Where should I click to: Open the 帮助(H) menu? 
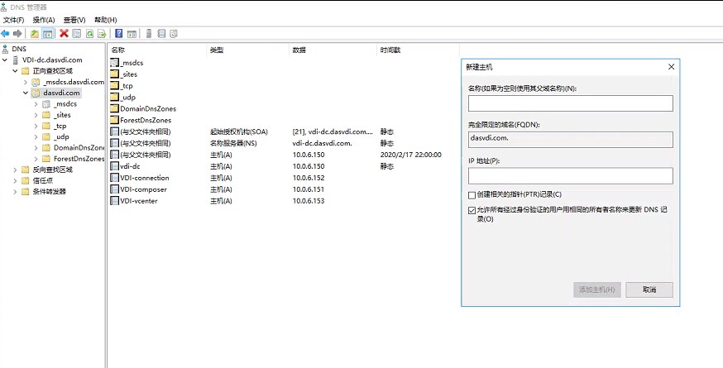pos(106,21)
